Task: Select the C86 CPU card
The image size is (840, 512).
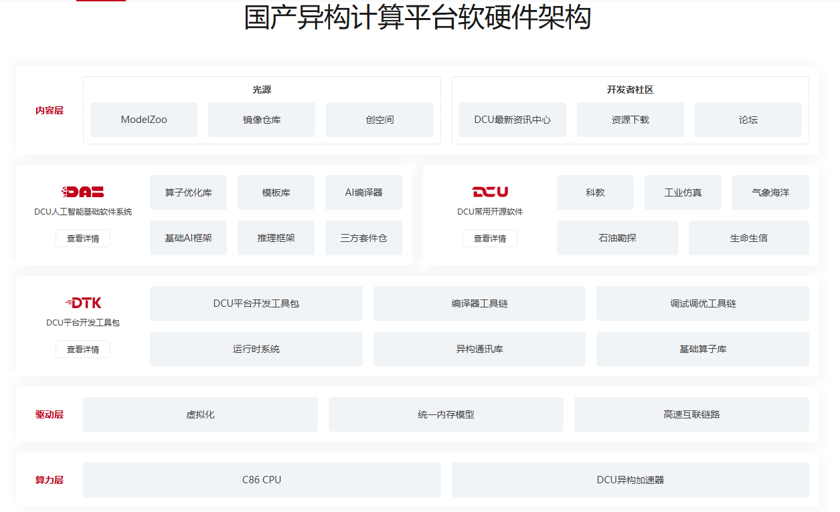Action: [x=262, y=480]
